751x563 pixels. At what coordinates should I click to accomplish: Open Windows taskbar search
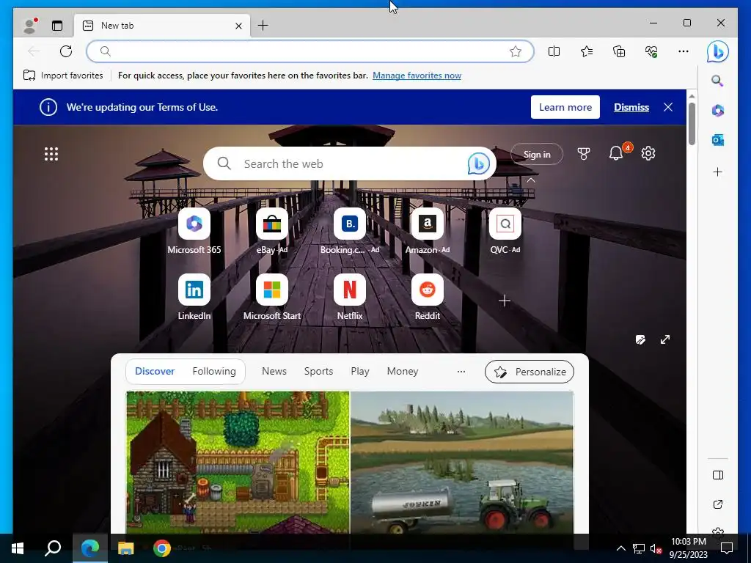(53, 548)
